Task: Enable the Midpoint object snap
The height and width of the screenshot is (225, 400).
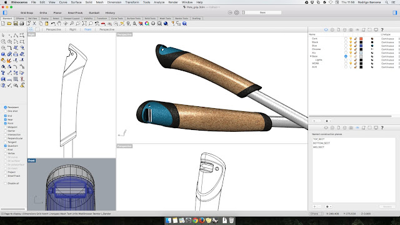Action: point(6,127)
